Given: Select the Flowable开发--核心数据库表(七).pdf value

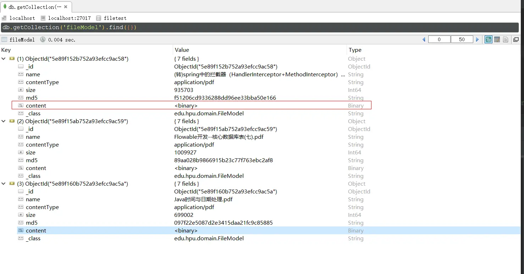Looking at the screenshot, I should 219,137.
